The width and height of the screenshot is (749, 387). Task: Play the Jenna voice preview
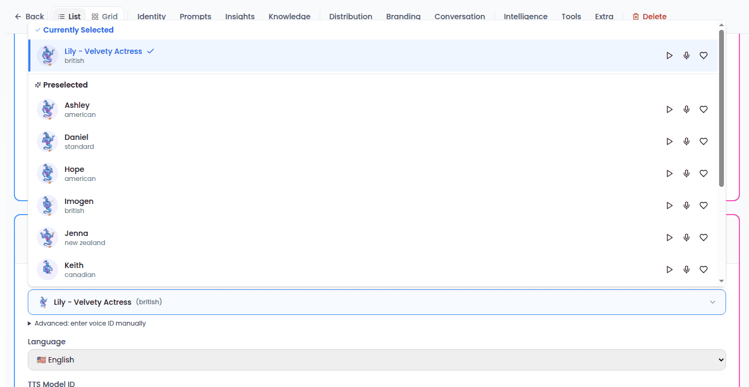(x=669, y=238)
